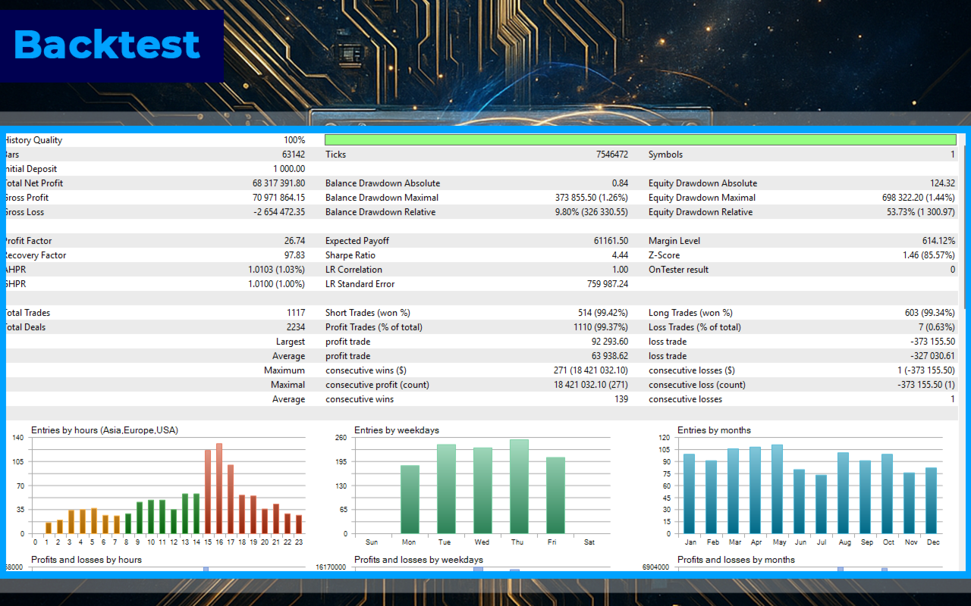Click the Profit Factor value 26.74
971x606 pixels.
294,241
